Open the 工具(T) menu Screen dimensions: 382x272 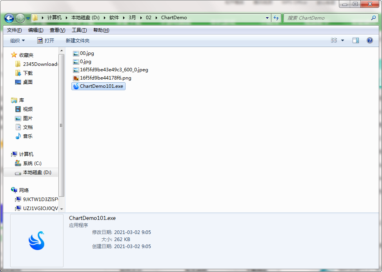(79, 30)
